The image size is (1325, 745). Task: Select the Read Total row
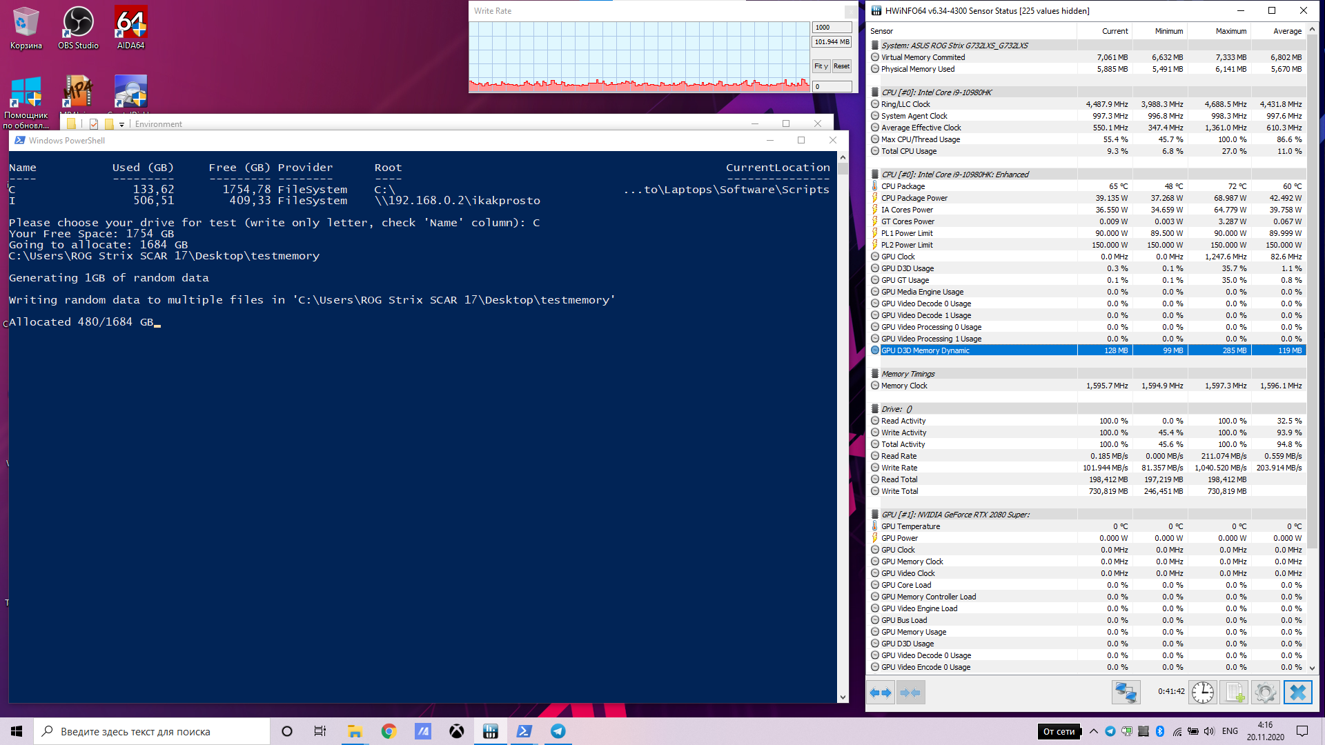click(1086, 479)
